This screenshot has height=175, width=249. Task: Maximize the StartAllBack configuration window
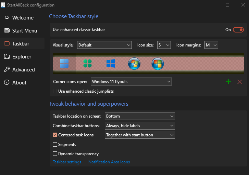pyautogui.click(x=227, y=5)
